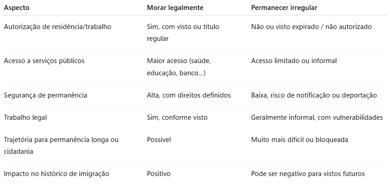Select the "Autorização de residência/trabalho" row label

coord(57,27)
